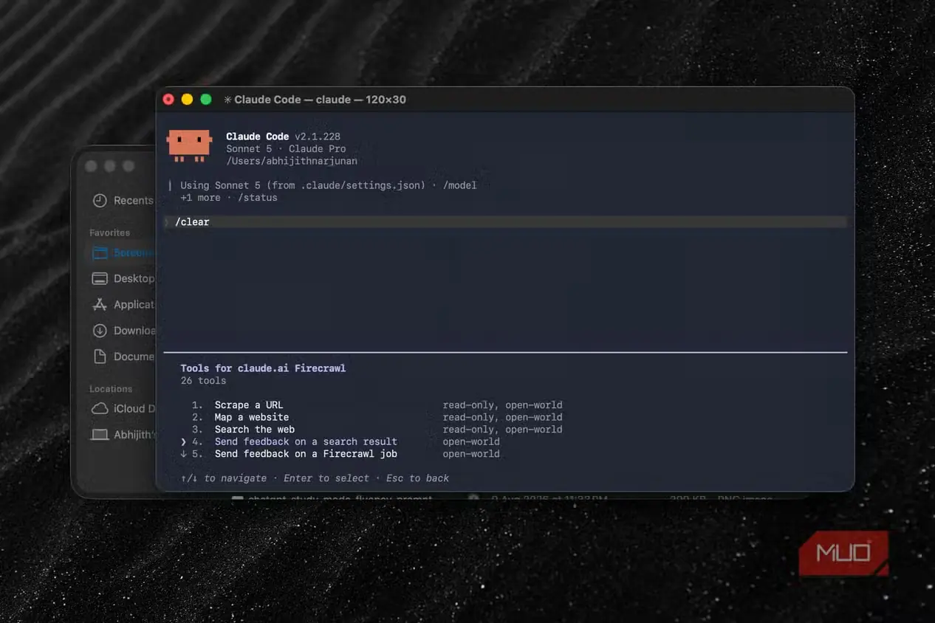Click the /clear command input line
Image resolution: width=935 pixels, height=623 pixels.
[505, 222]
